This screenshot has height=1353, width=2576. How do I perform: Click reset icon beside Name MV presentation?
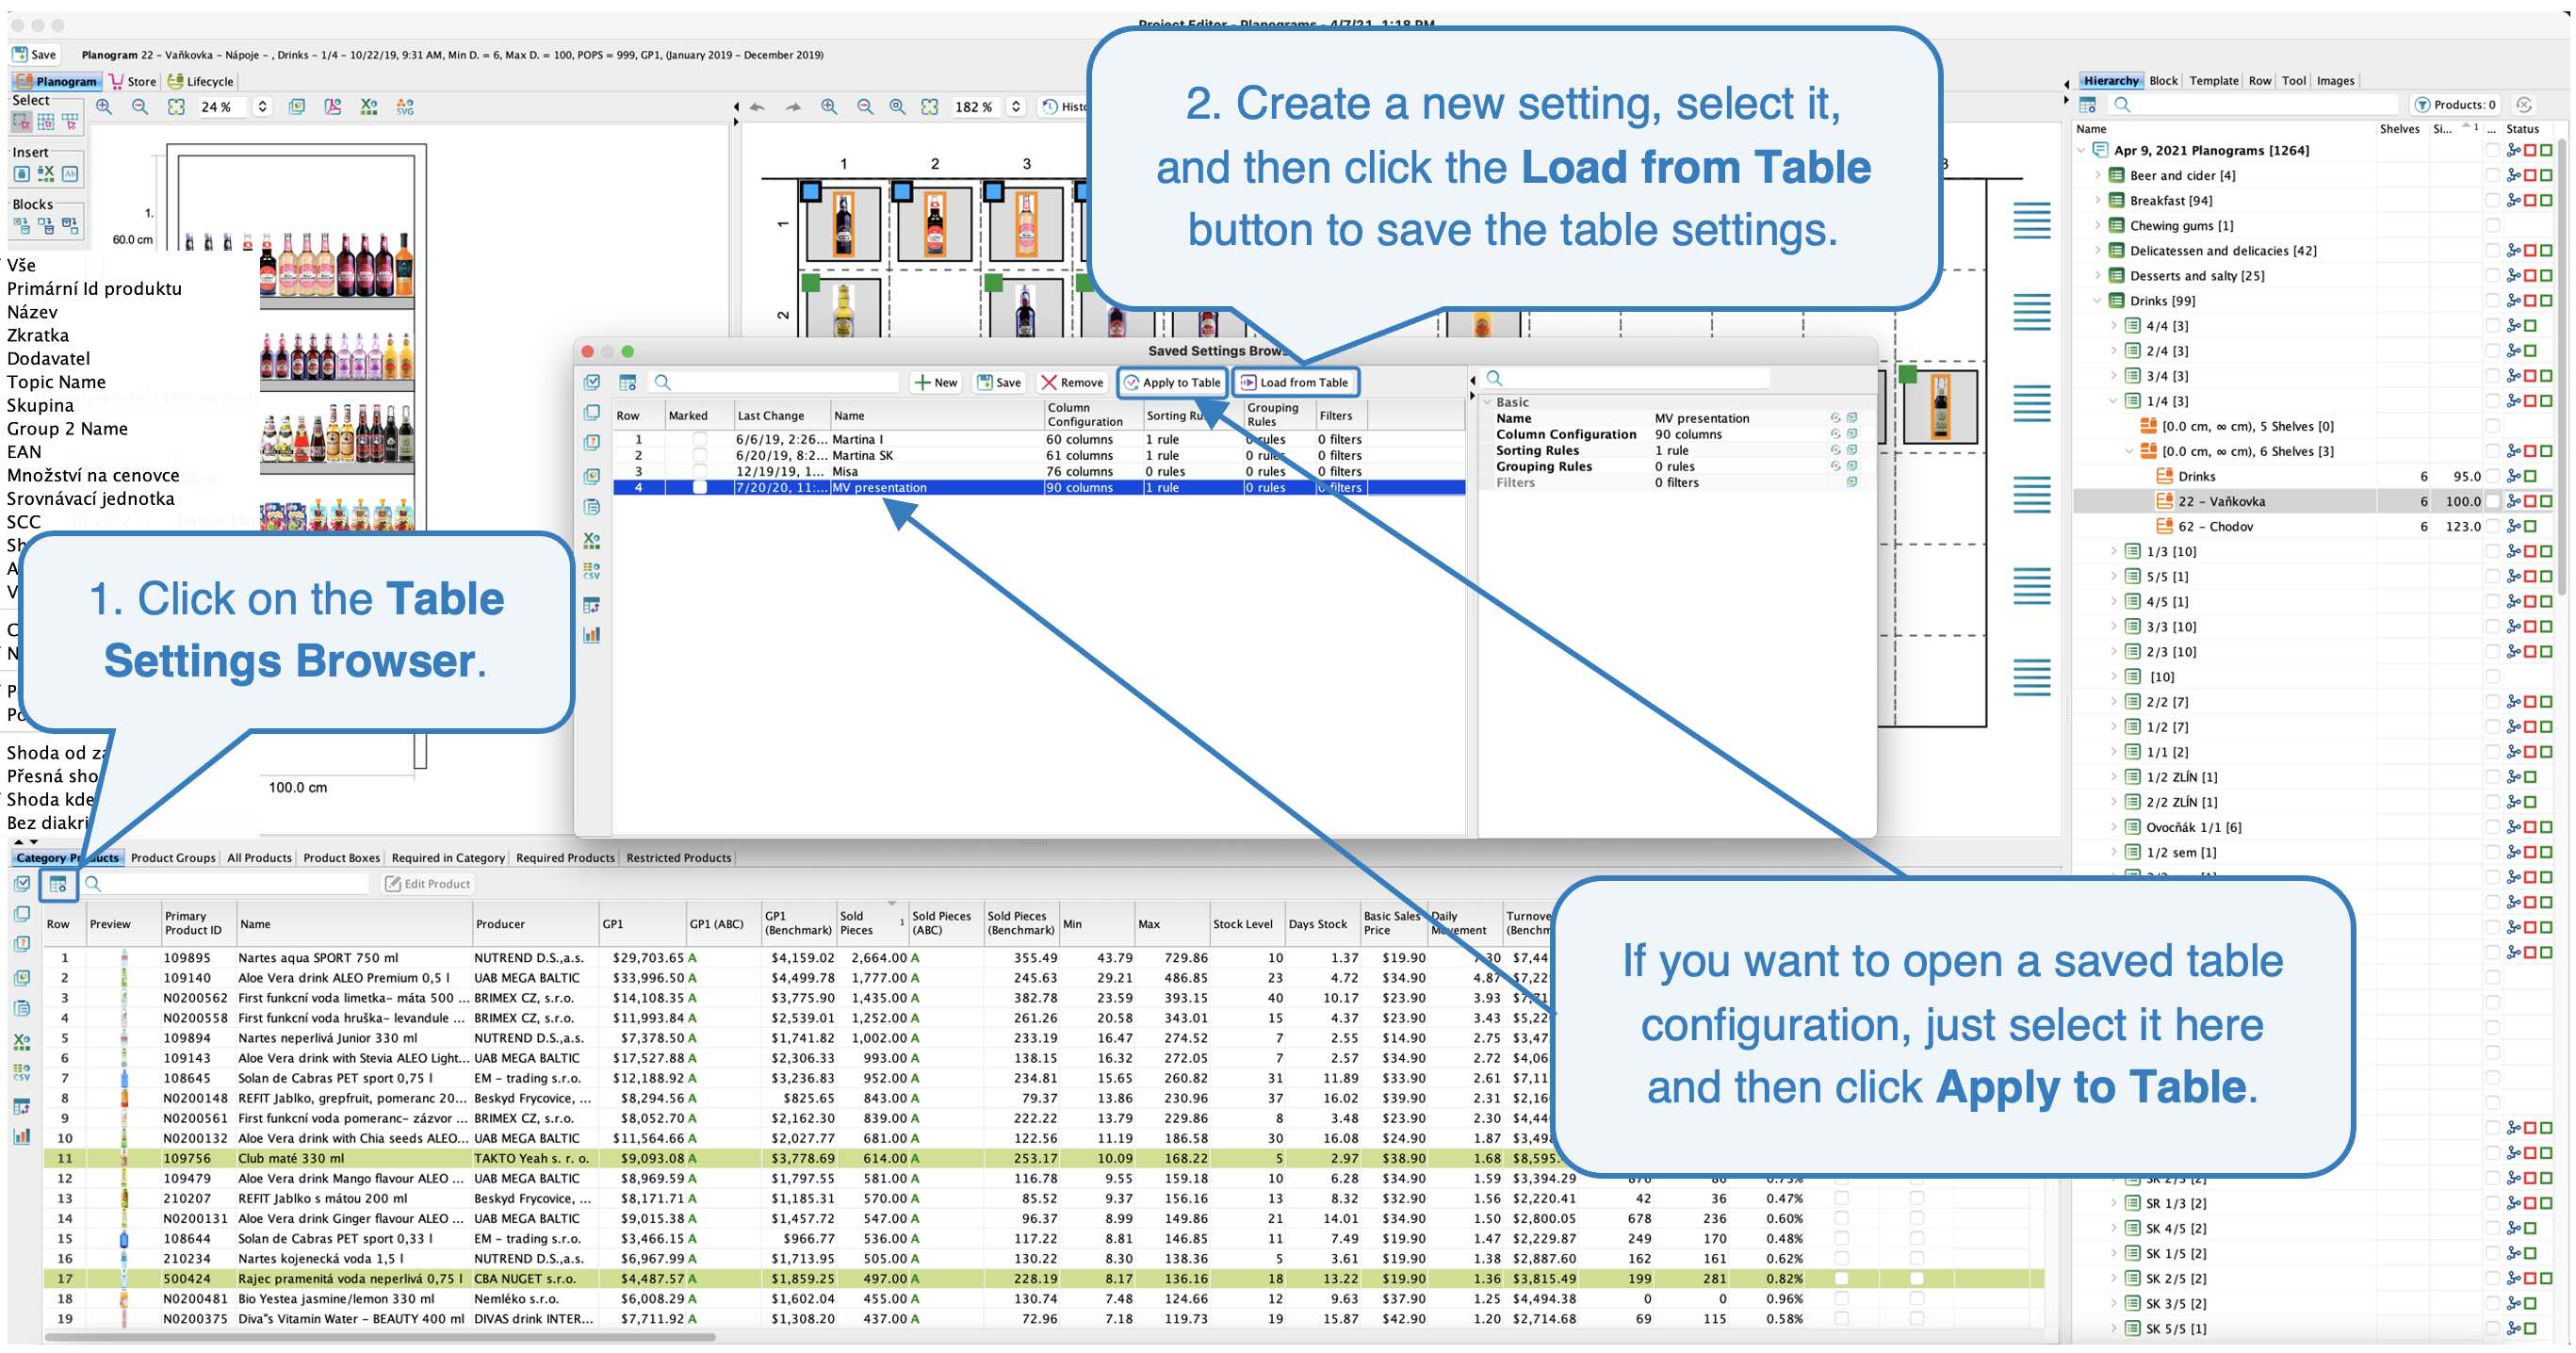point(1835,418)
